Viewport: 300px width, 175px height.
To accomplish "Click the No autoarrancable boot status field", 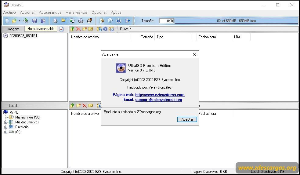I will 41,29.
